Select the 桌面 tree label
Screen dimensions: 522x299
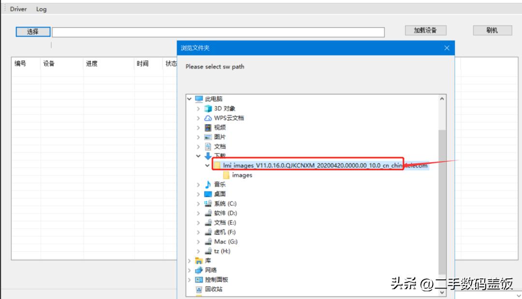(220, 194)
